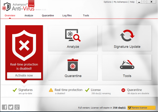Click the Renew license button

pos(141,108)
